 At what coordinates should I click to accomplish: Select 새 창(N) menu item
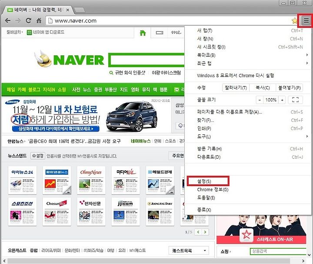[247, 39]
